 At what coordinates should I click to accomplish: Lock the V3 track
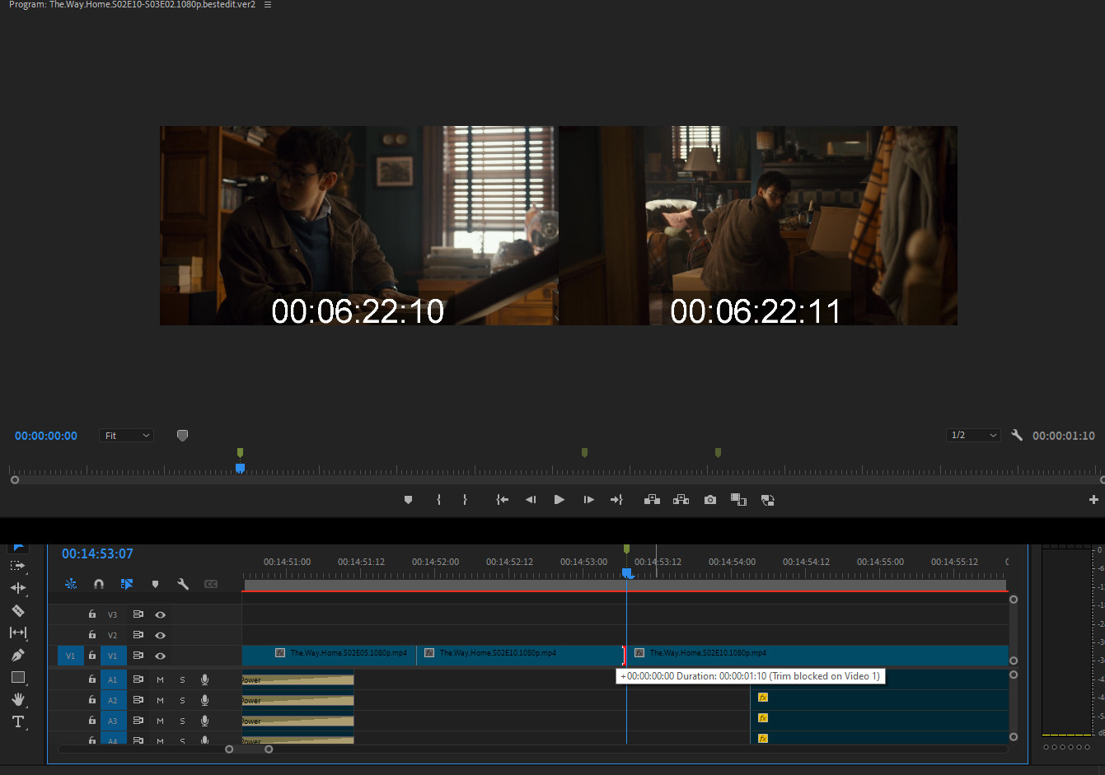click(92, 614)
